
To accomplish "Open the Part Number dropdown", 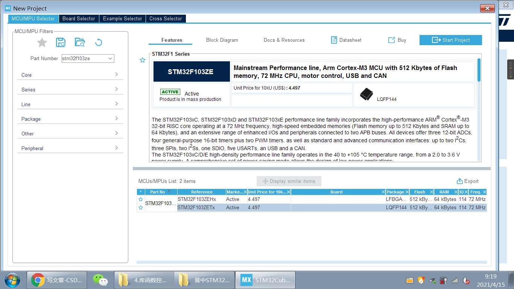I will [109, 58].
